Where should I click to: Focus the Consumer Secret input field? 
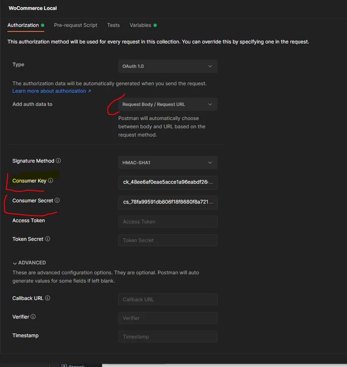click(168, 202)
